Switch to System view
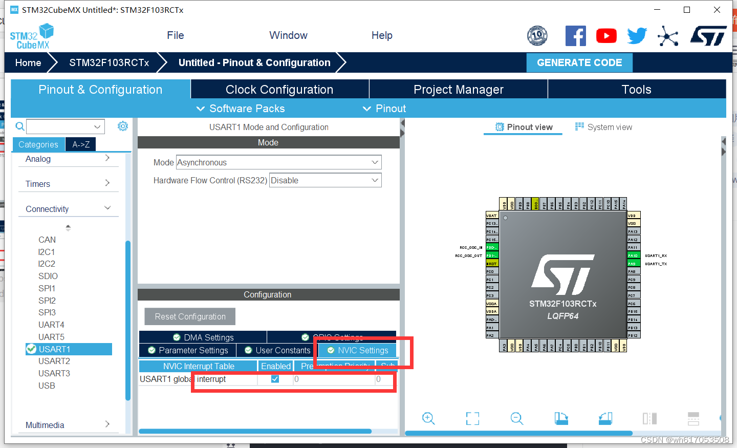Screen dimensions: 737x448 pyautogui.click(x=603, y=127)
